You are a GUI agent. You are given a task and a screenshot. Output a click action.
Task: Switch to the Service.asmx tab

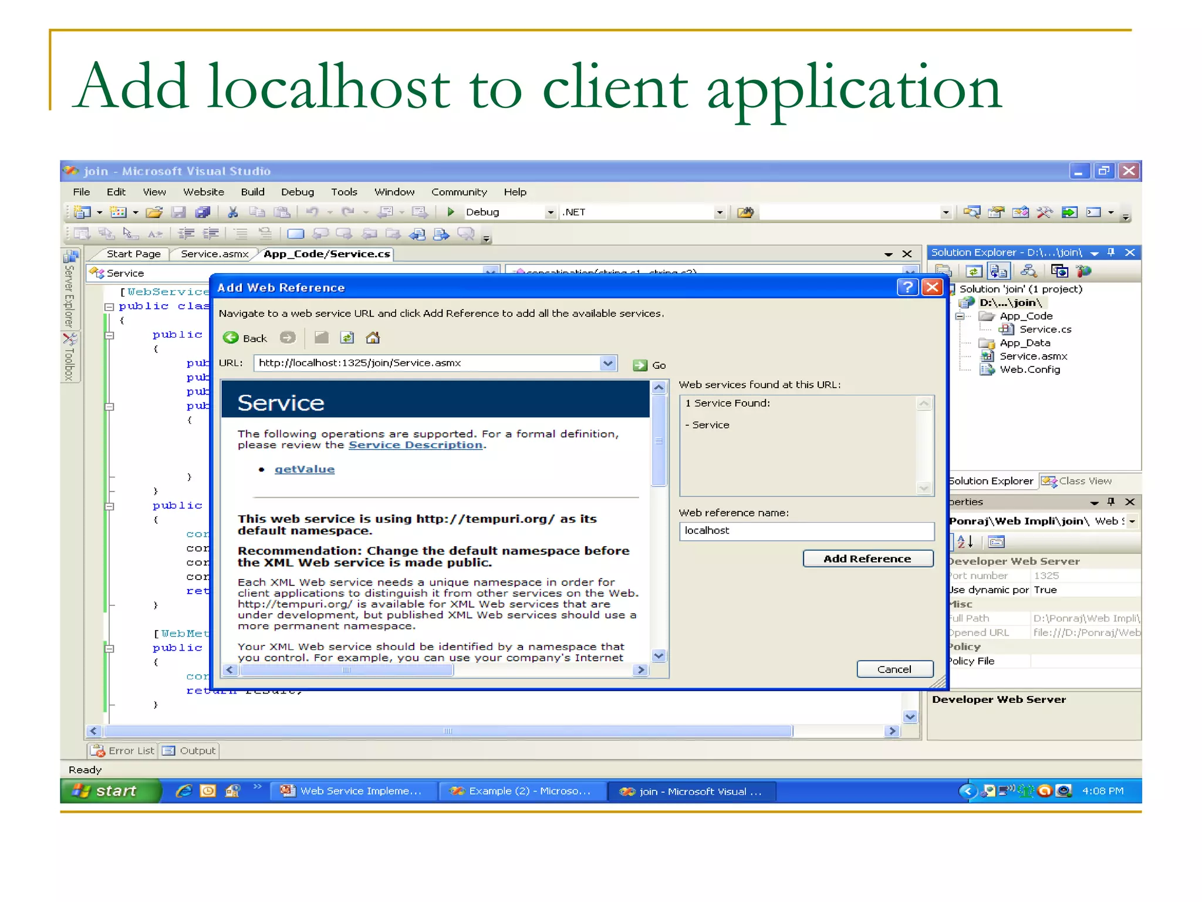click(215, 254)
